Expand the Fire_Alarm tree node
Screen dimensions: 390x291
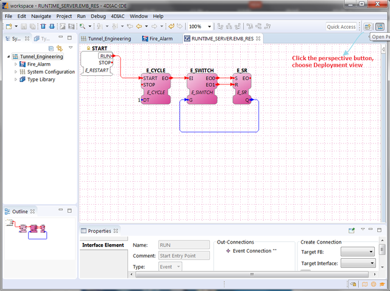click(x=16, y=64)
